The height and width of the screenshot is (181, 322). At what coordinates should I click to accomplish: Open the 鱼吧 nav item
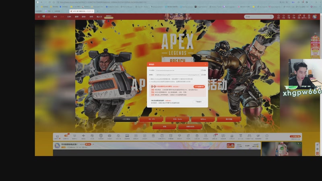pos(91,16)
